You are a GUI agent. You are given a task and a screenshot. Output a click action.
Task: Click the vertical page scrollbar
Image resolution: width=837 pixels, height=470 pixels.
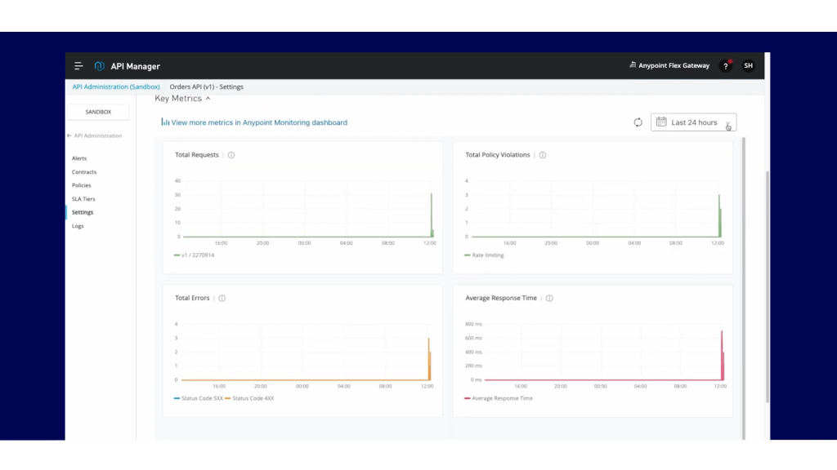767,286
